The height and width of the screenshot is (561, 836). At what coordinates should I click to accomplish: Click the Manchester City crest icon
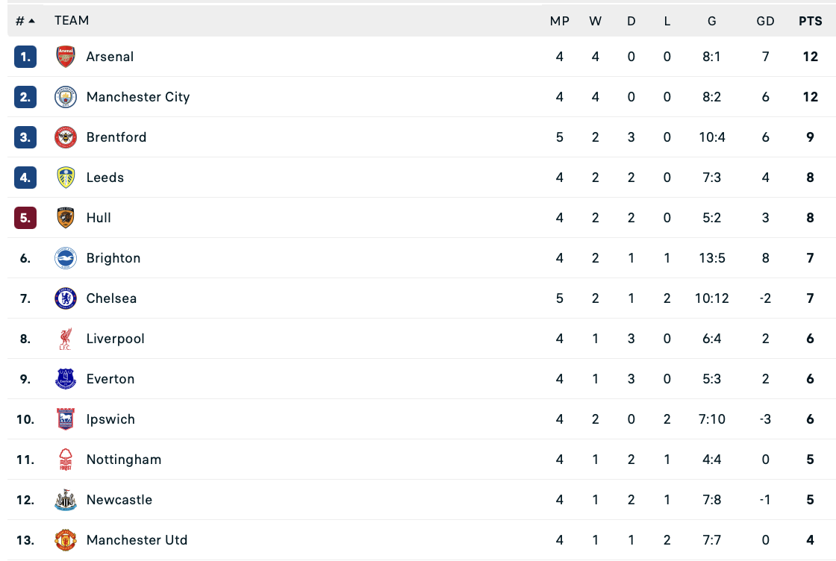66,97
